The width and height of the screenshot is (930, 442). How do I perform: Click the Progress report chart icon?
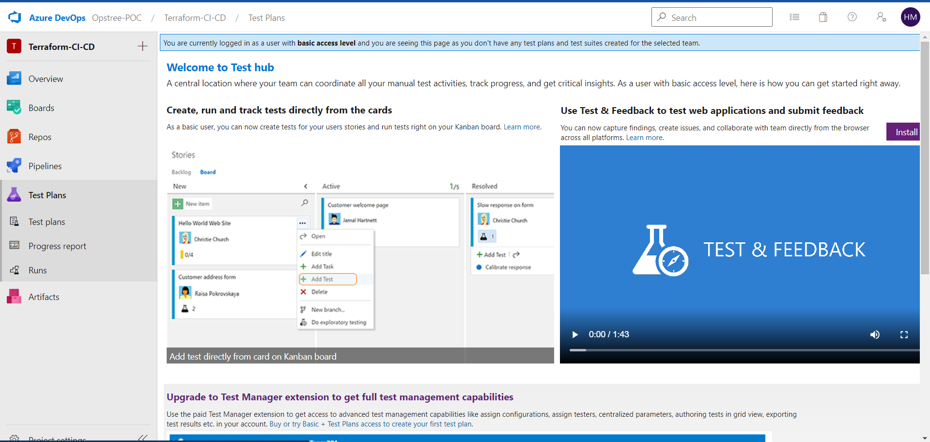(15, 246)
